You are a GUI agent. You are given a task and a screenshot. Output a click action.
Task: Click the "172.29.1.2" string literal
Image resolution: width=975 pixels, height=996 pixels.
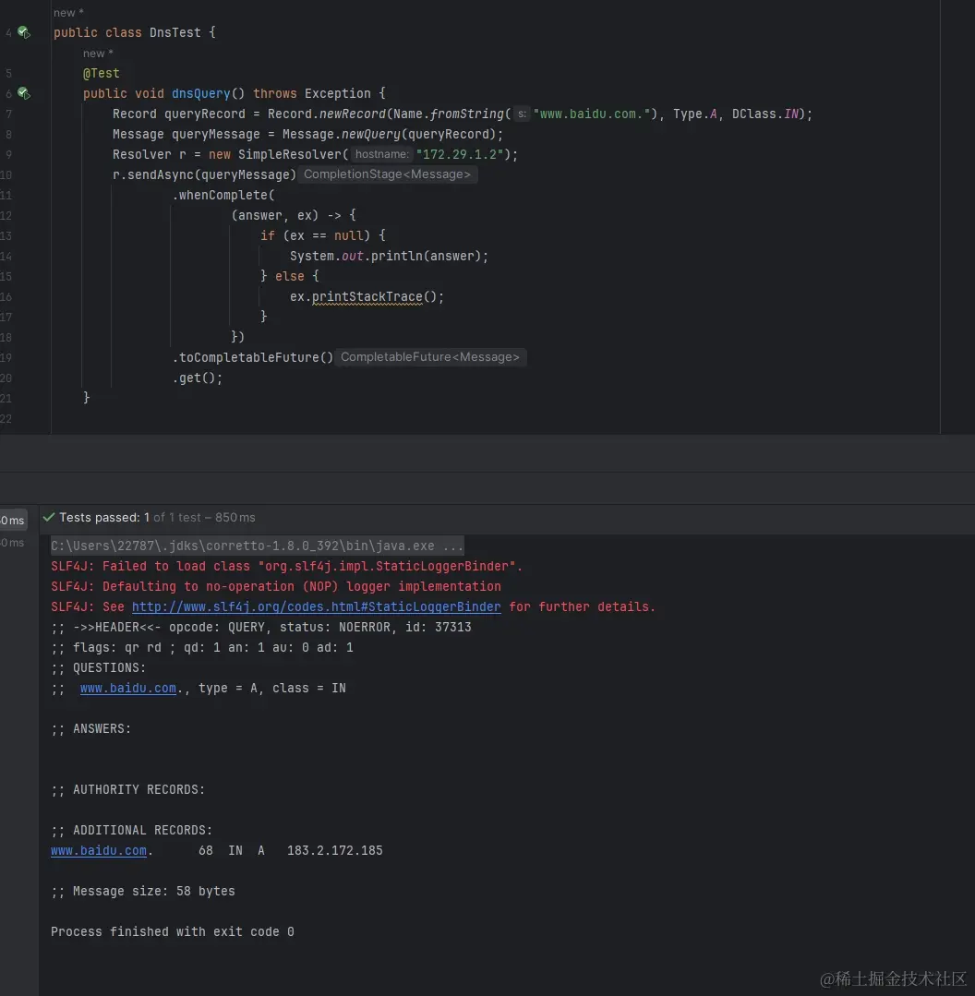click(x=460, y=154)
